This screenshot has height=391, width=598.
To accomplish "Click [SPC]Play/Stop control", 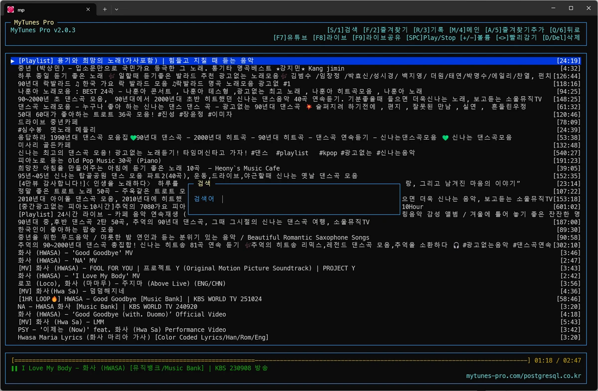I will [431, 37].
